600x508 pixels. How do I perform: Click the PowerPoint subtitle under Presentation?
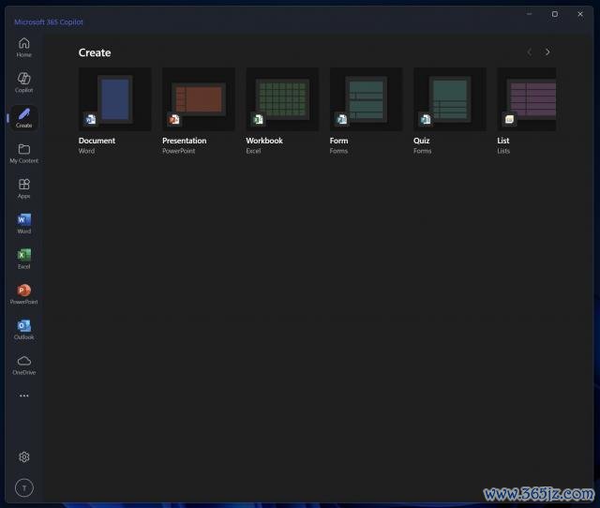[x=179, y=151]
